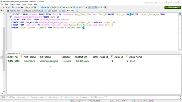Switch to the Host 127.0.0.1 tab

tap(14, 11)
